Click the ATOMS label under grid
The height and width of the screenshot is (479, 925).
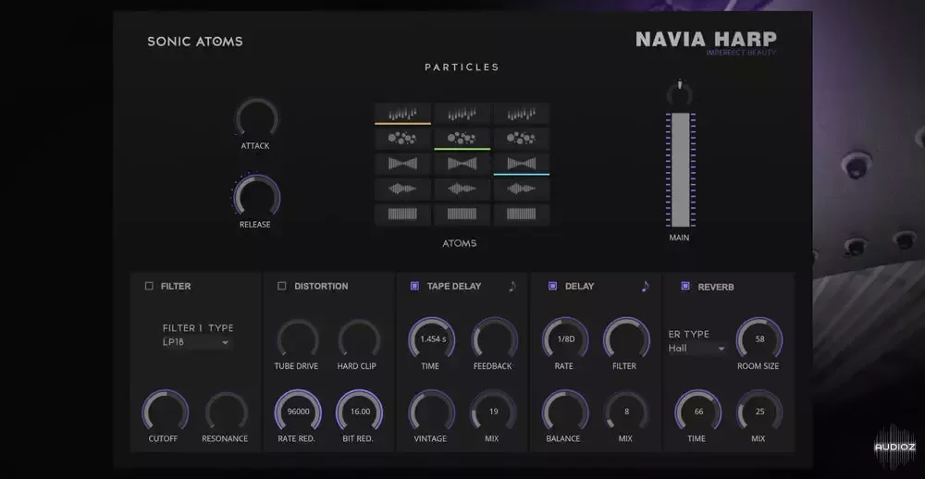click(x=460, y=243)
